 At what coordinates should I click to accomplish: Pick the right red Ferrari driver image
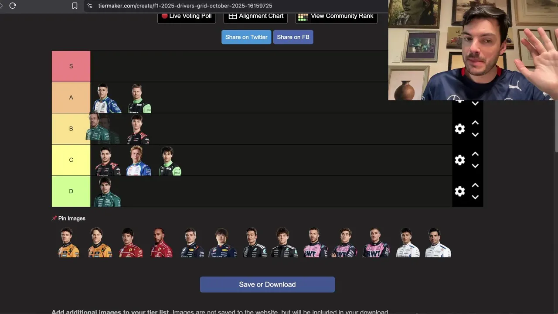click(161, 242)
